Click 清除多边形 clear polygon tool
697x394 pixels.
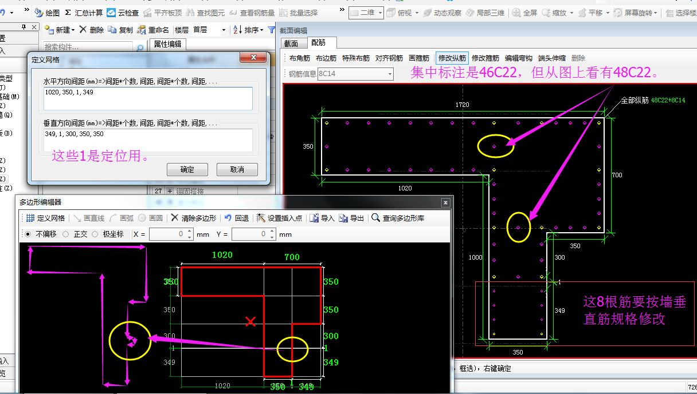tap(193, 218)
